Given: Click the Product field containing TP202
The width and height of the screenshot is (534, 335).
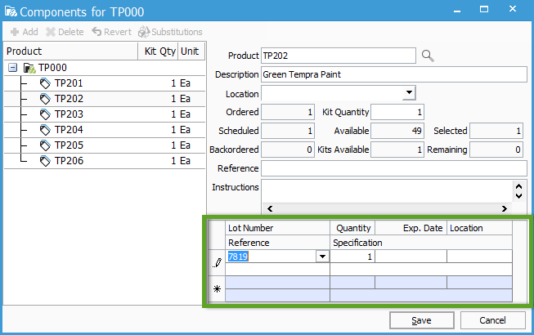Looking at the screenshot, I should [339, 56].
